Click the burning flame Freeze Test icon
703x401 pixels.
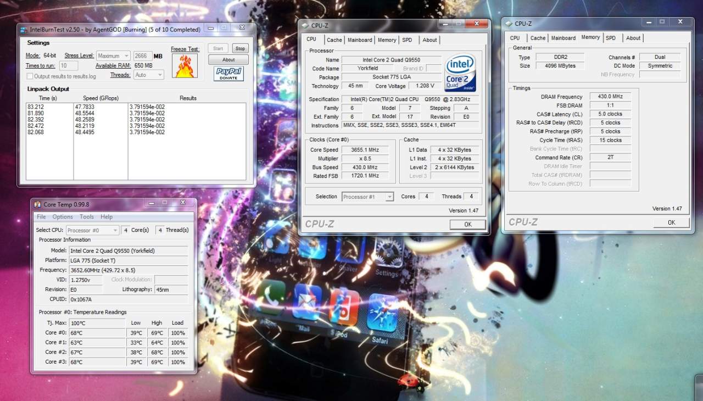tap(185, 65)
